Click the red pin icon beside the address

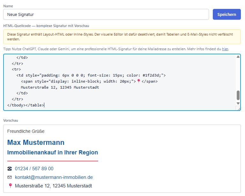click(x=10, y=186)
